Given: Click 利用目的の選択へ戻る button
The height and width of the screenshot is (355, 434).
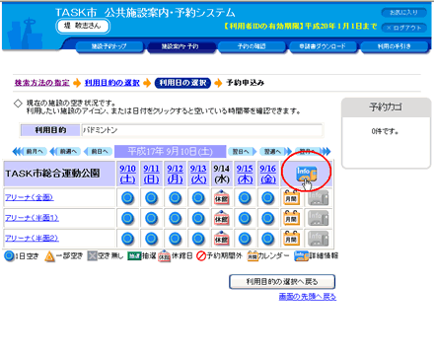Looking at the screenshot, I should point(282,282).
